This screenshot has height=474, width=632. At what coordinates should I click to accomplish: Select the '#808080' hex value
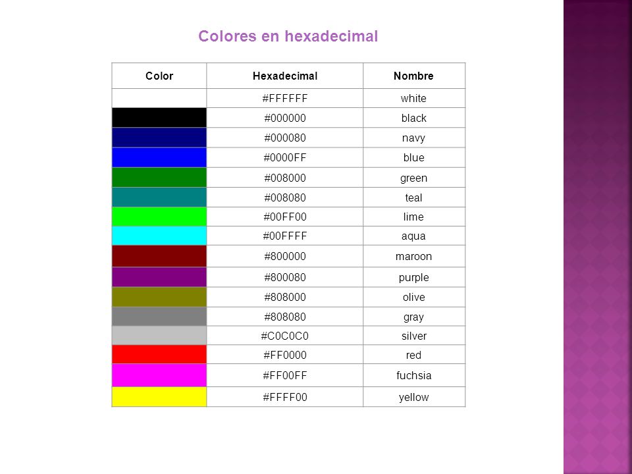click(285, 317)
